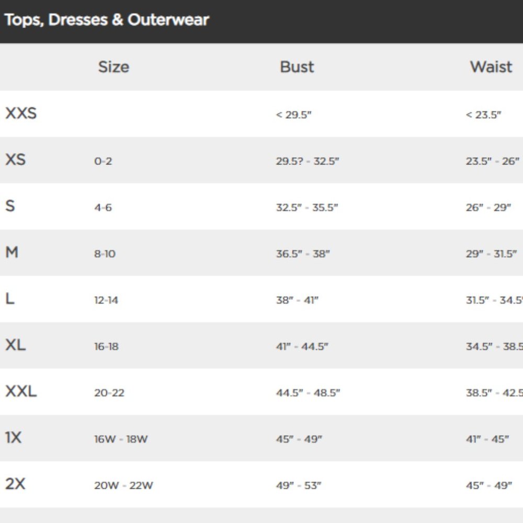Select the Bust column header
The width and height of the screenshot is (523, 523).
point(297,67)
